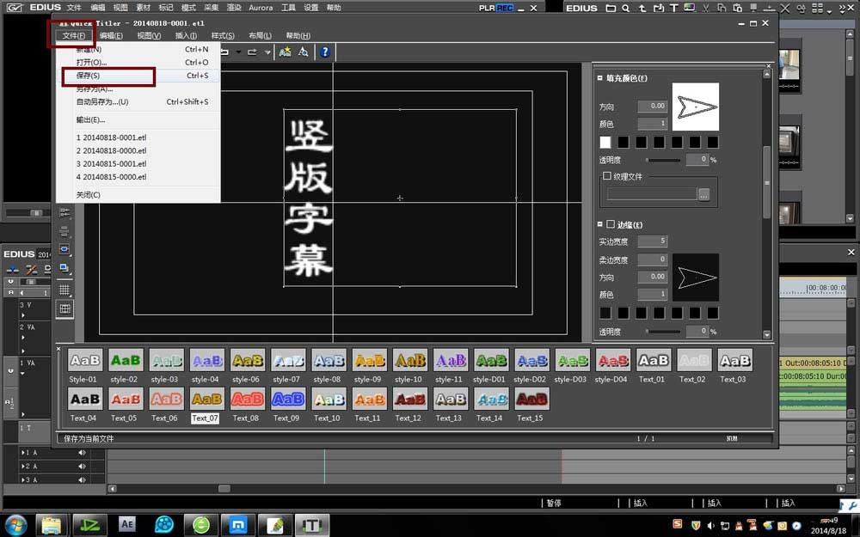Click the solid edge width field
Image resolution: width=860 pixels, height=537 pixels.
pos(652,241)
